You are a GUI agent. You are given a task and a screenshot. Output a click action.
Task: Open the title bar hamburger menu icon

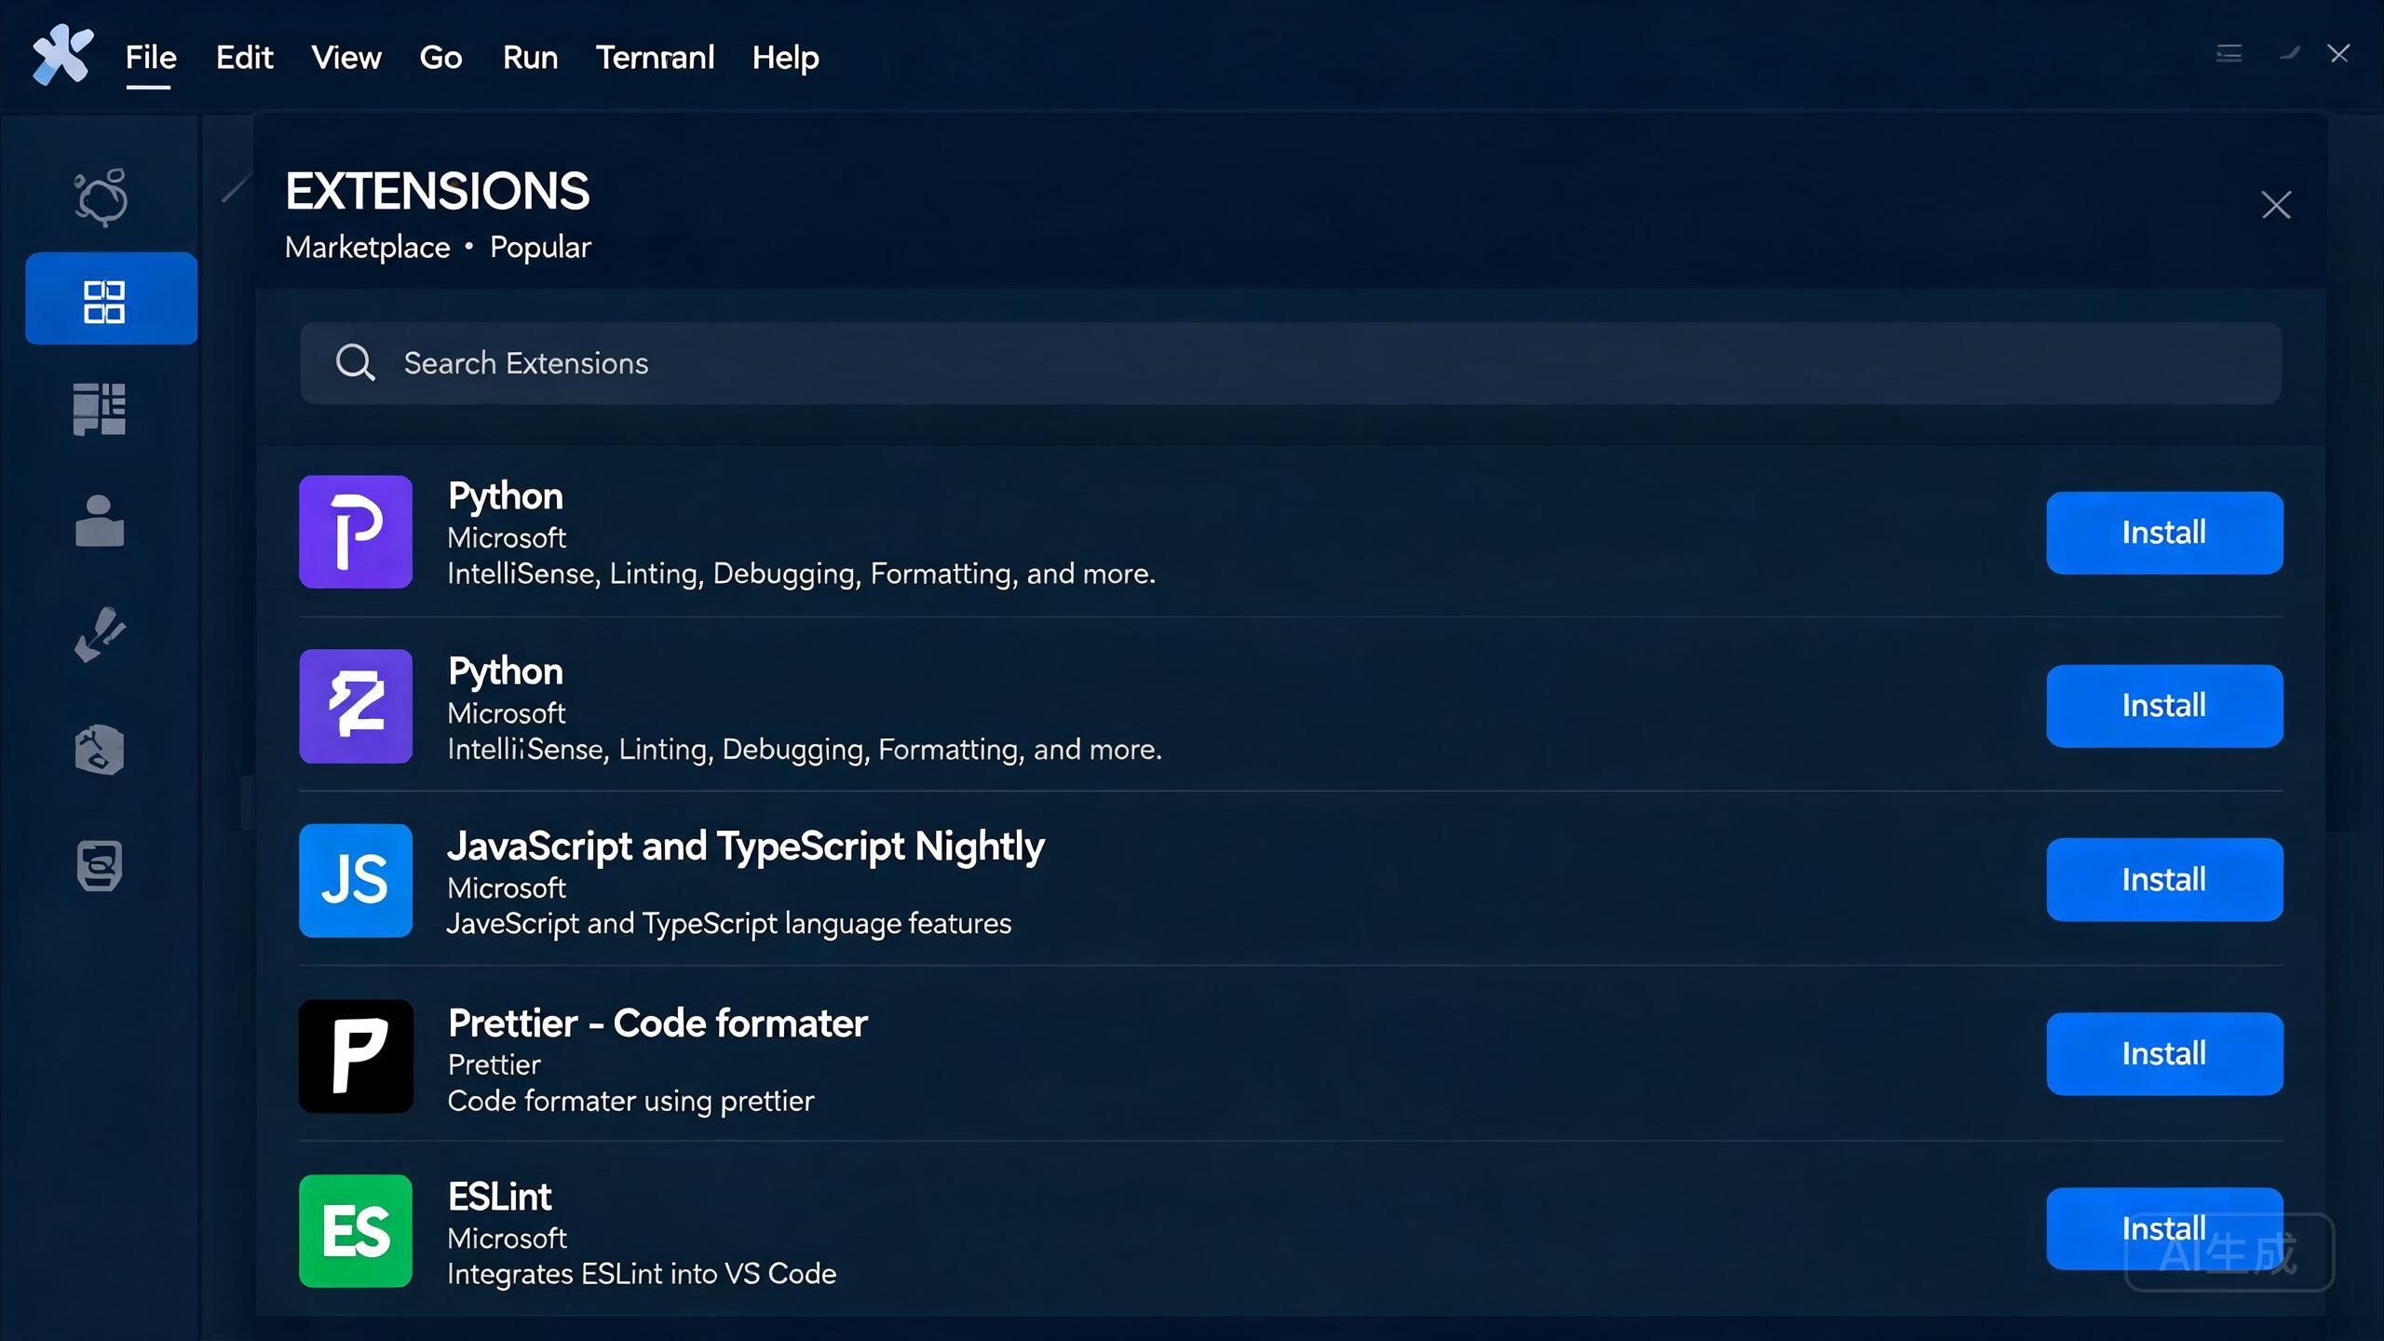(x=2228, y=54)
